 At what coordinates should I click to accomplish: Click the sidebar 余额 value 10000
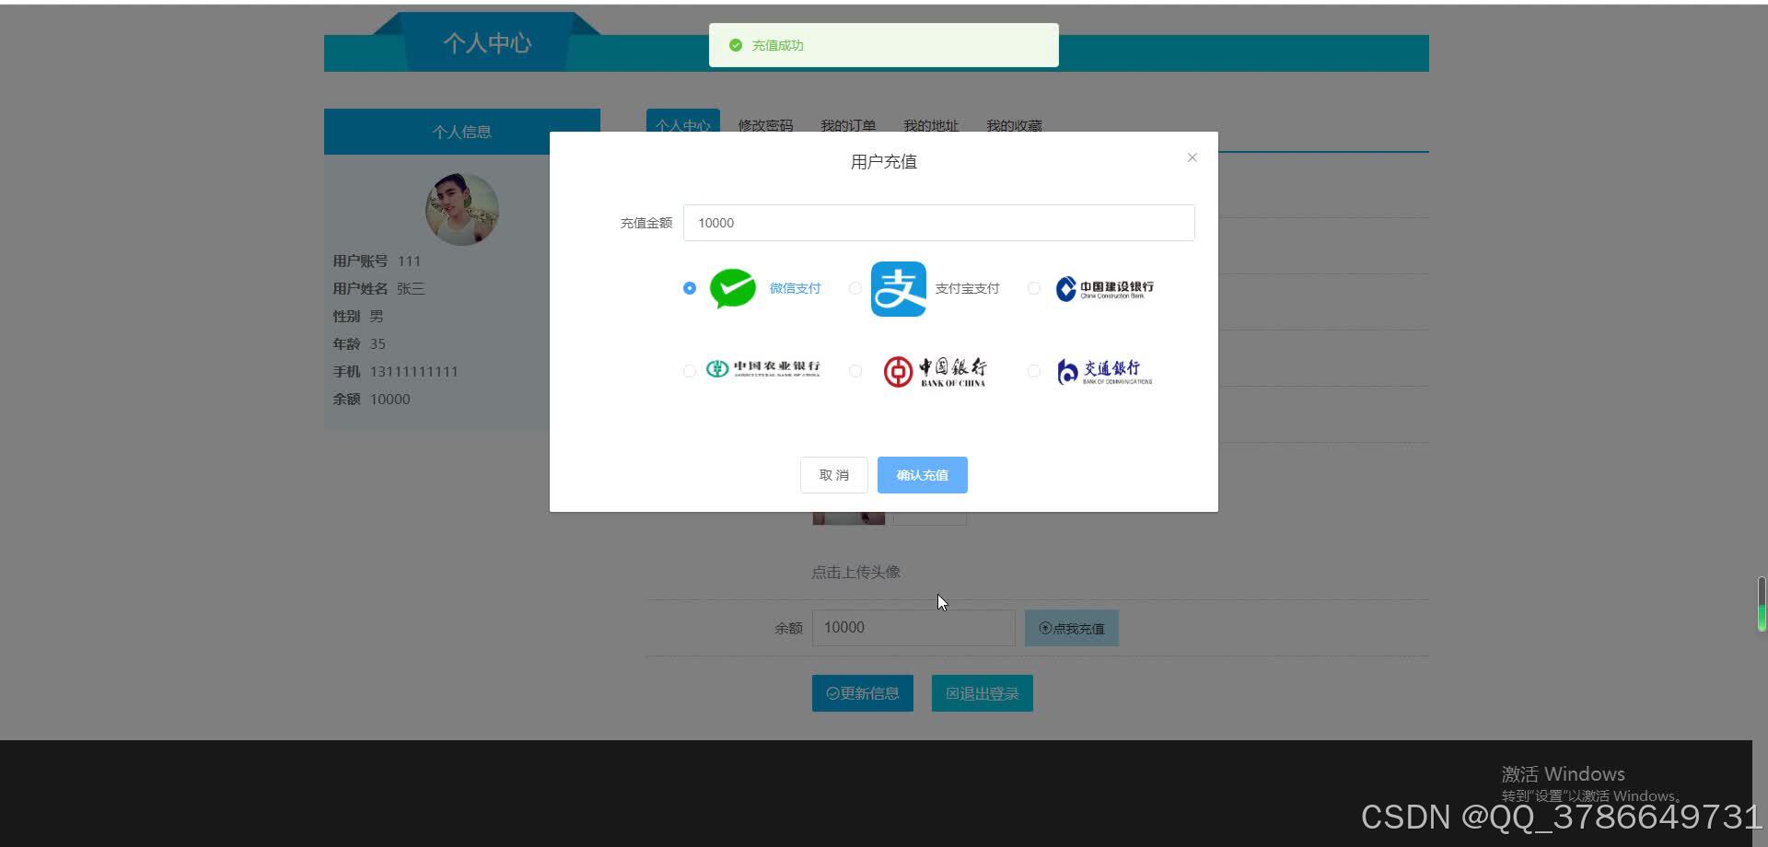390,400
